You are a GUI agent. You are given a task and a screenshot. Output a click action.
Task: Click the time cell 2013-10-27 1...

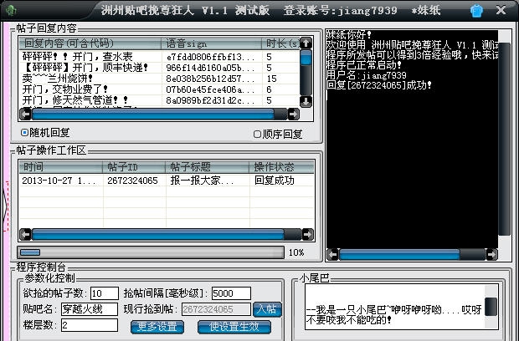tap(59, 181)
